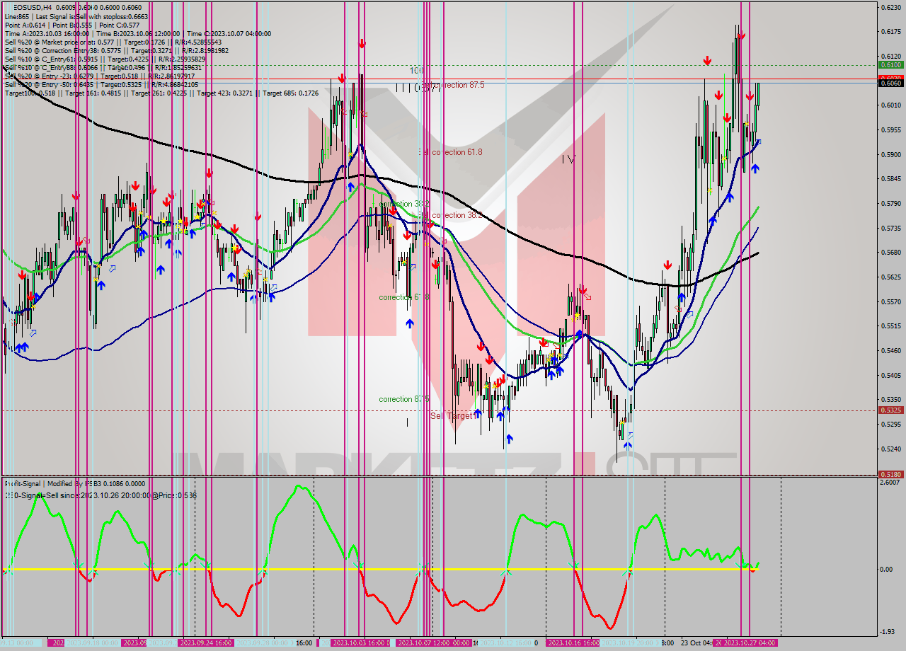Click the 0.5180 level label at bottom right

pos(891,474)
